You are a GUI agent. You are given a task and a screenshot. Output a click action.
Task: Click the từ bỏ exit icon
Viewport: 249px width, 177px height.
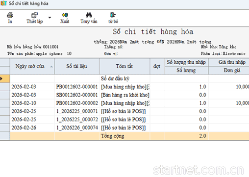pyautogui.click(x=113, y=15)
